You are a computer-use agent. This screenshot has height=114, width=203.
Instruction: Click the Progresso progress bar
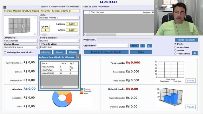(x=124, y=40)
